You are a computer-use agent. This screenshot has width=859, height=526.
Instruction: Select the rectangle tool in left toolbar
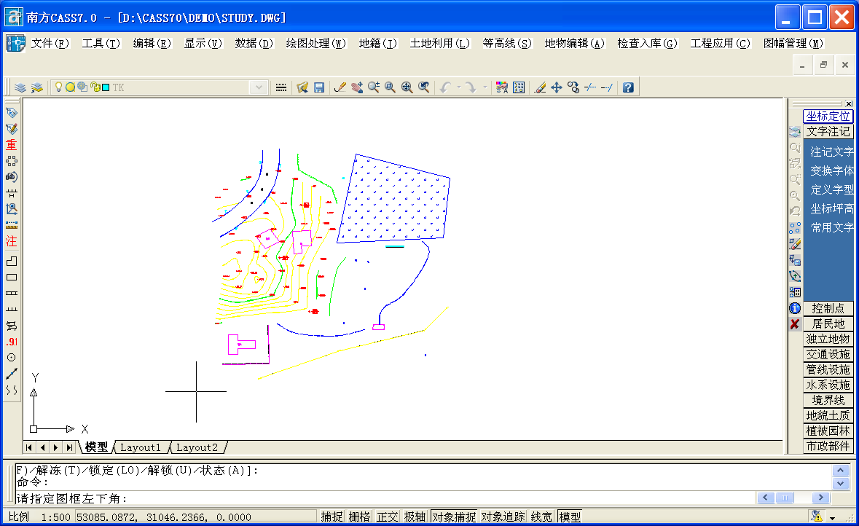pos(12,278)
